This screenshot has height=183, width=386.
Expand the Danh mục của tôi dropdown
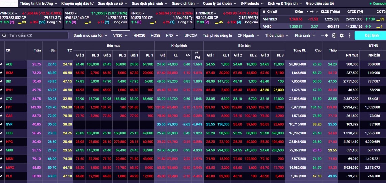[90, 35]
